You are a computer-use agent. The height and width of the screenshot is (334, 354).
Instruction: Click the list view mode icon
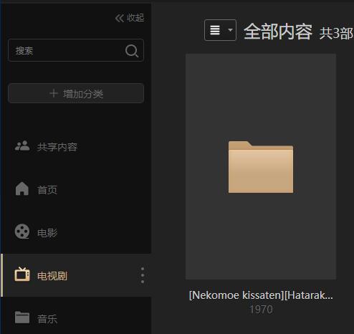pyautogui.click(x=215, y=30)
